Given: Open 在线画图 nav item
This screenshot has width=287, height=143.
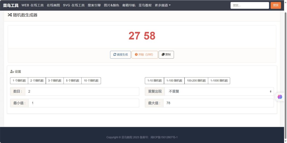Looking at the screenshot, I should (53, 5).
